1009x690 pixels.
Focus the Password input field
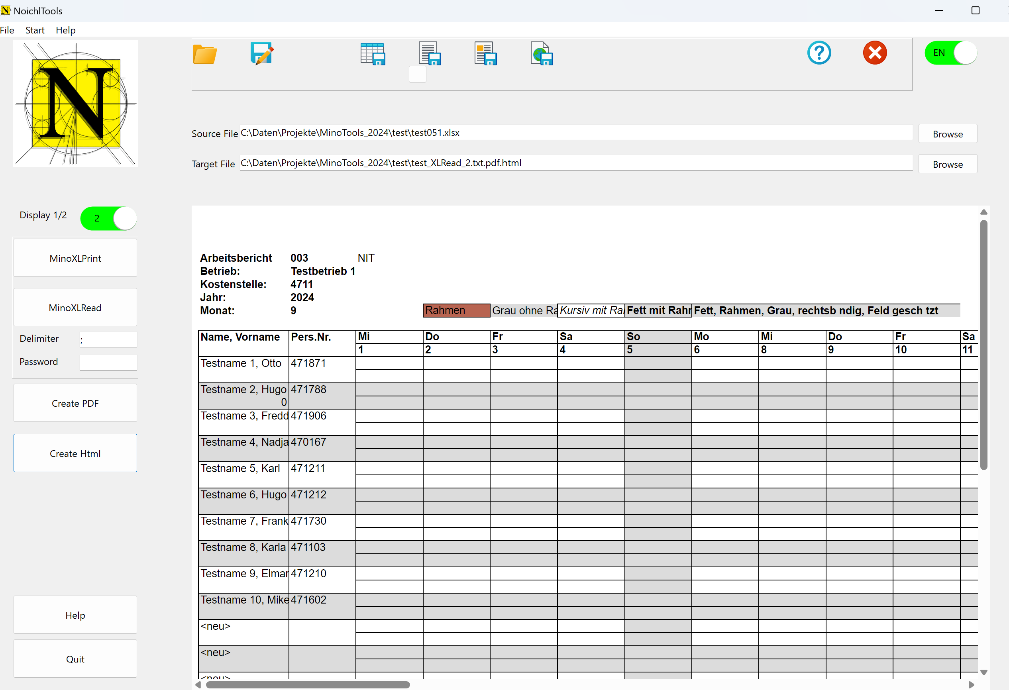click(108, 363)
